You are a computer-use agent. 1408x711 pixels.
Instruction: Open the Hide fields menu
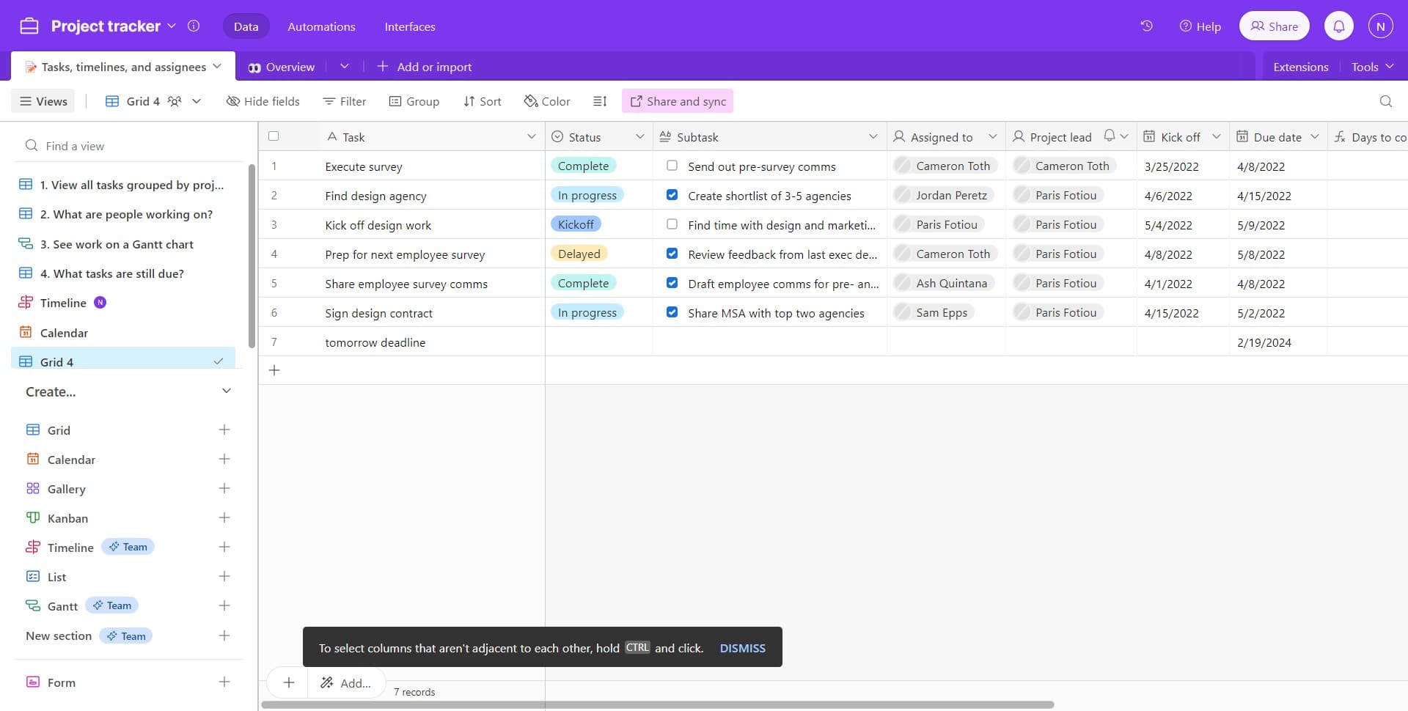[x=263, y=101]
